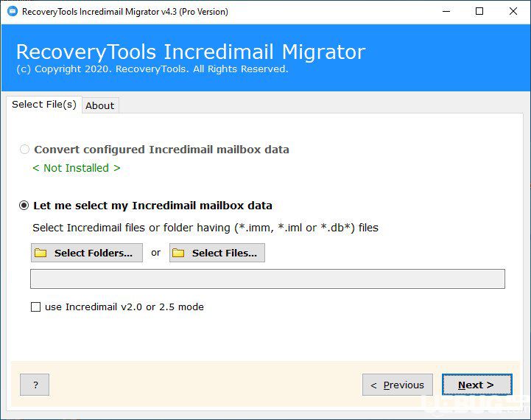Open help with the question mark button
Viewport: 531px width, 420px height.
click(x=35, y=385)
